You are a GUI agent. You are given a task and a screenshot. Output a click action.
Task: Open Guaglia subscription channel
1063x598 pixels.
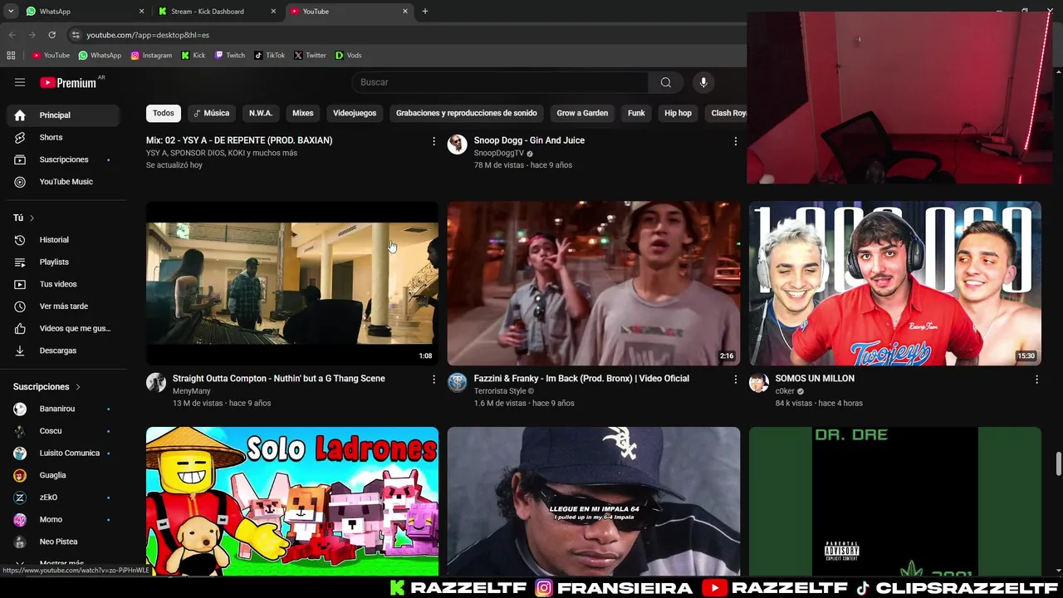click(x=63, y=476)
